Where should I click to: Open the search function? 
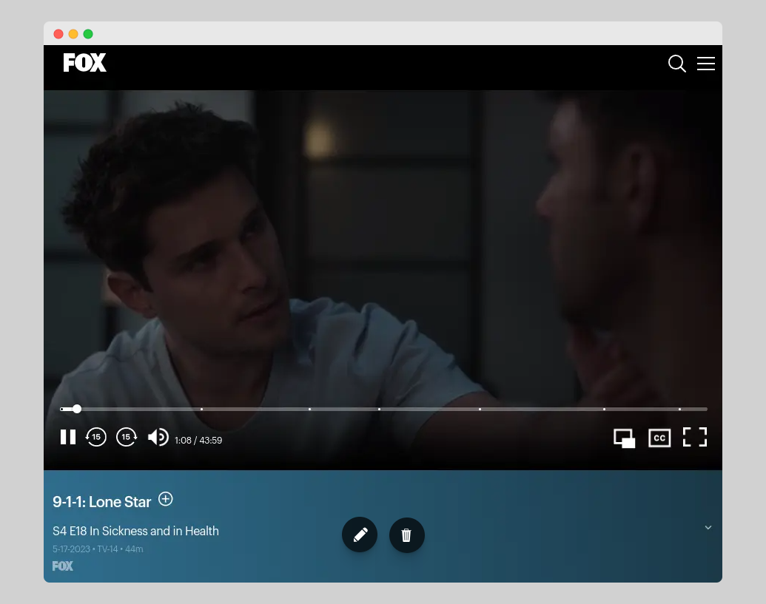pyautogui.click(x=676, y=64)
